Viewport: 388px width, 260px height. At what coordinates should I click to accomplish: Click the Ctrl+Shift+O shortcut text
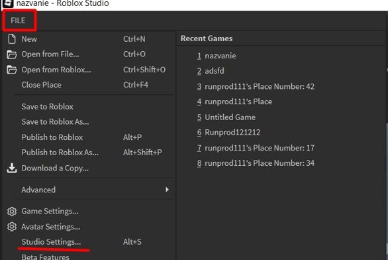pos(144,70)
